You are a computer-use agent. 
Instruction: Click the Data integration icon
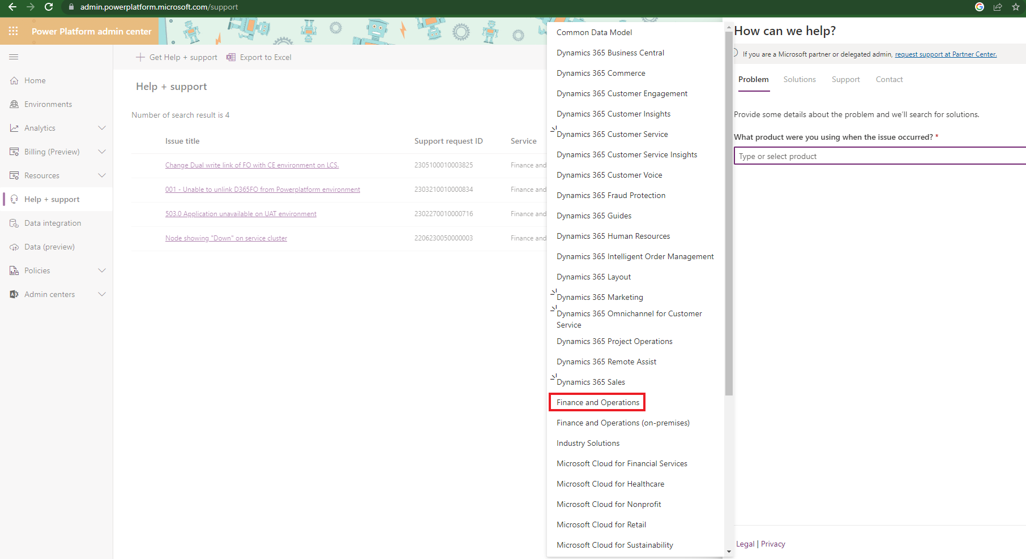(x=14, y=223)
